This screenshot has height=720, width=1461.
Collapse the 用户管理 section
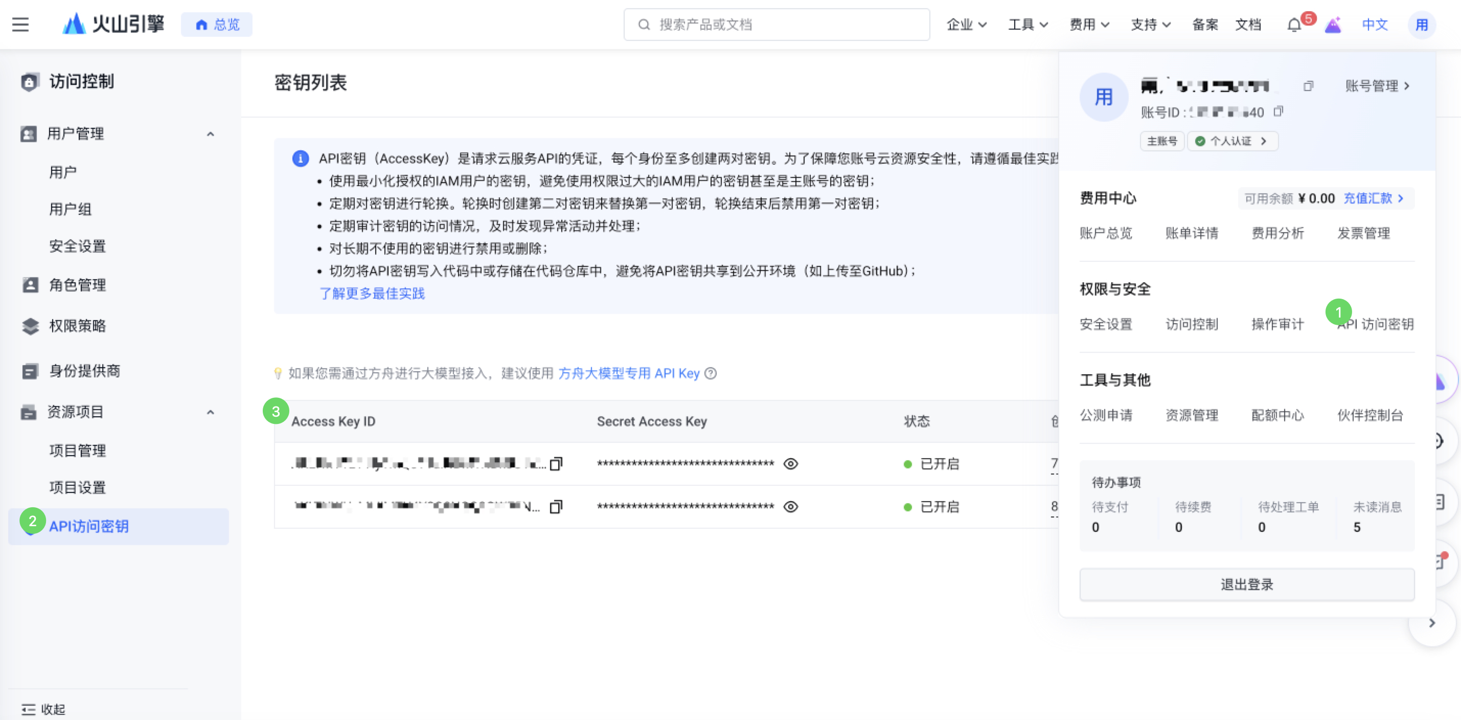tap(211, 134)
